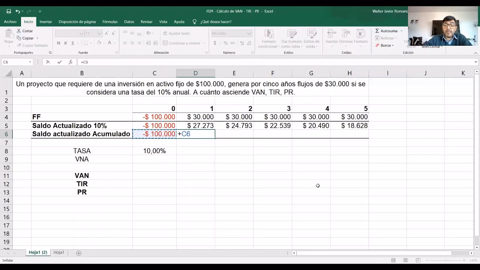Toggle bold with the N button
The width and height of the screenshot is (480, 270).
[x=58, y=42]
